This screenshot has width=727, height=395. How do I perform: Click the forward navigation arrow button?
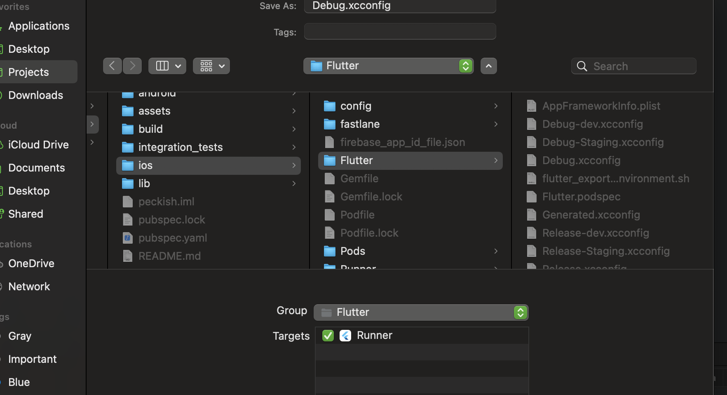132,66
